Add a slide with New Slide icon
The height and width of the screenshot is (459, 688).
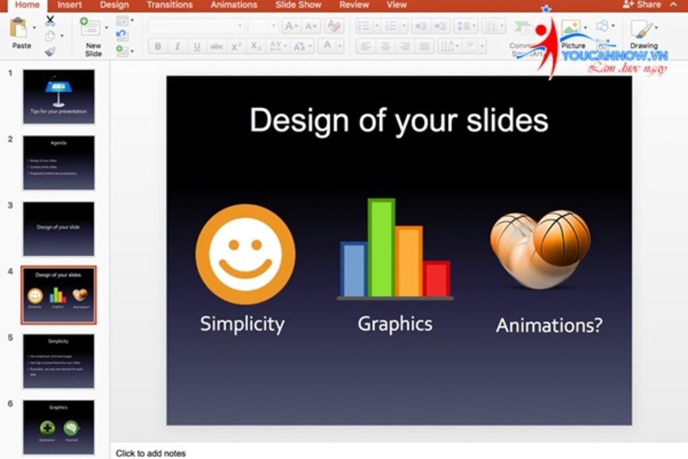89,27
